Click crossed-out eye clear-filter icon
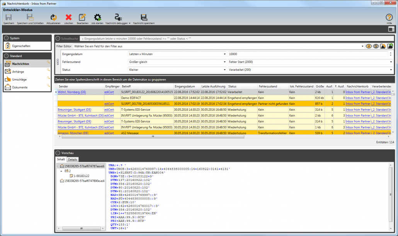This screenshot has width=398, height=236. [376, 46]
